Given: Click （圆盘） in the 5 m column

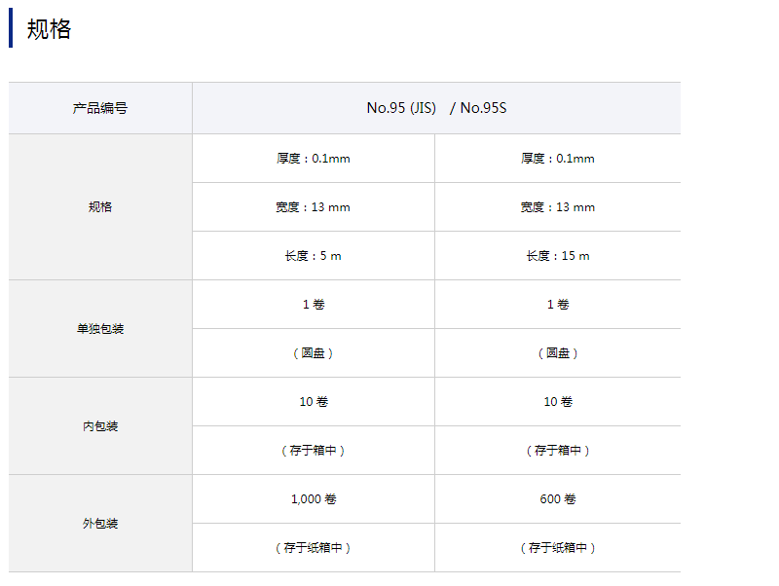Looking at the screenshot, I should click(x=314, y=353).
